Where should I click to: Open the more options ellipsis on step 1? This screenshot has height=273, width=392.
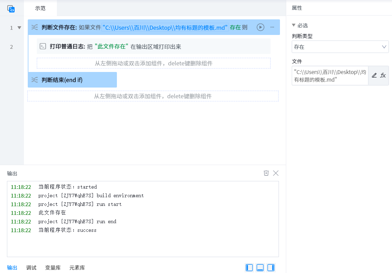(x=272, y=27)
